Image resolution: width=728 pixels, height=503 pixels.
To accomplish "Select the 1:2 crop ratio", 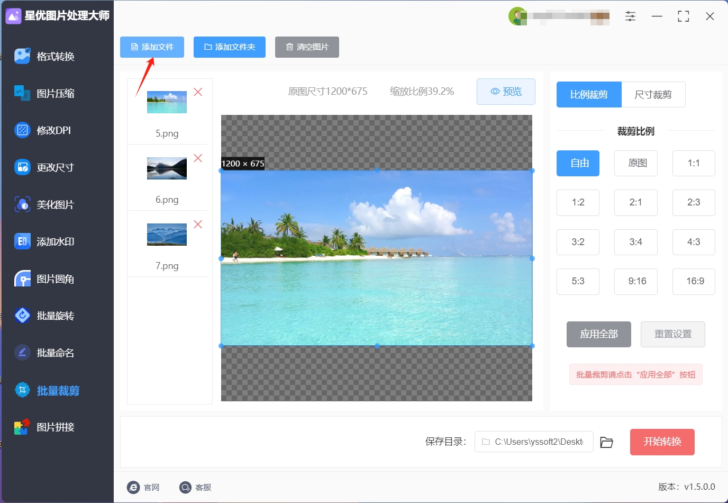I will (x=578, y=203).
